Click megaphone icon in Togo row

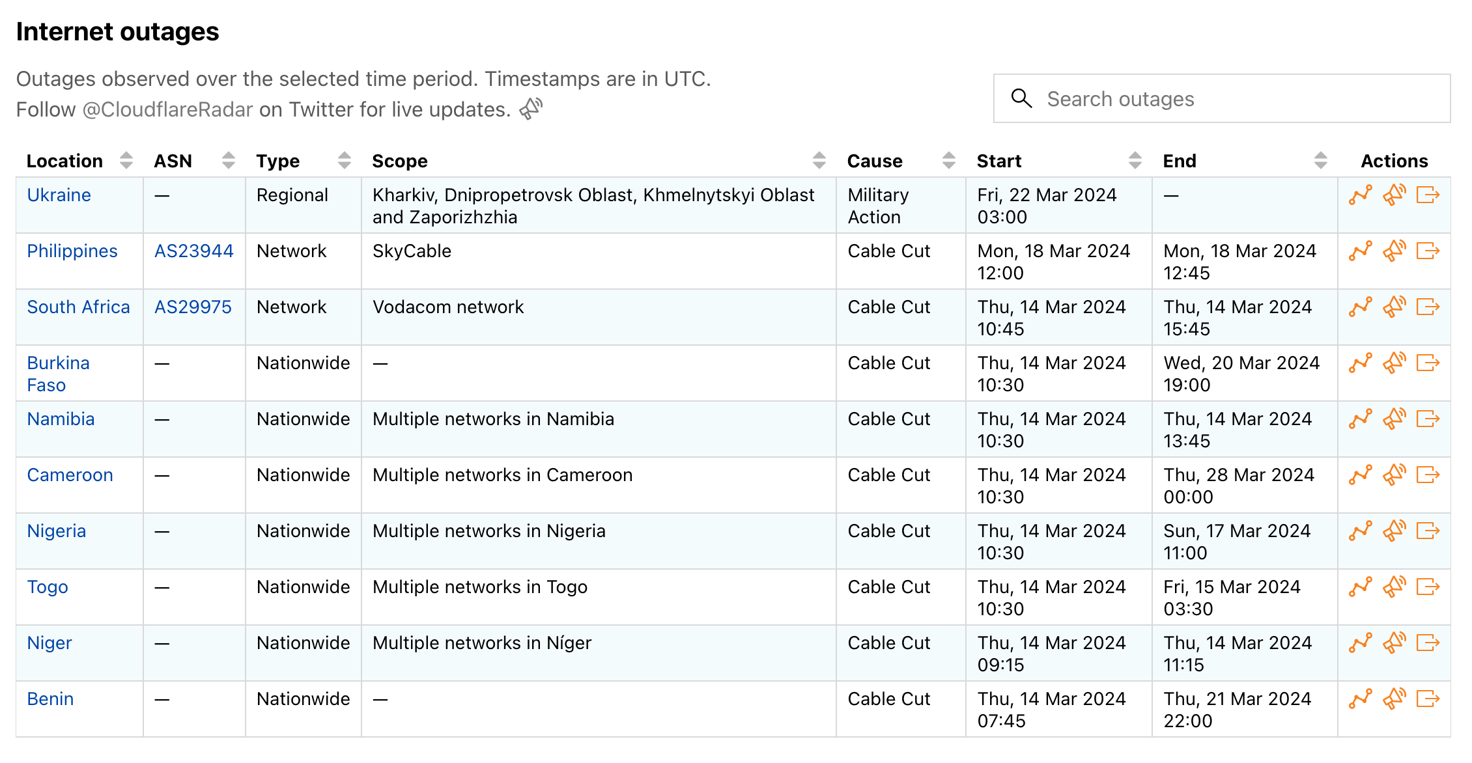click(x=1394, y=587)
